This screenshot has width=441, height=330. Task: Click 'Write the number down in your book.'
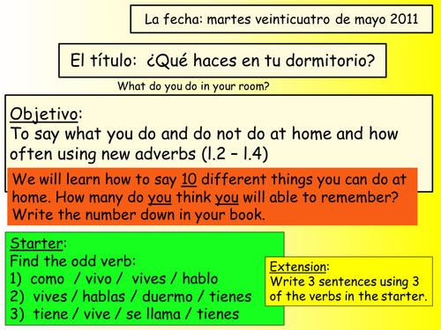coord(138,215)
